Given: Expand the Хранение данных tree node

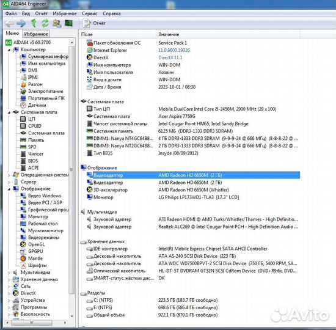Looking at the screenshot, I should pyautogui.click(x=9, y=280).
